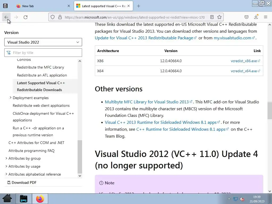Click in the Filter by title field
Screen dimensions: 272x204
tap(43, 53)
